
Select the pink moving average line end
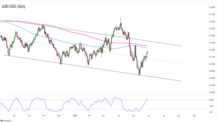tap(147, 46)
